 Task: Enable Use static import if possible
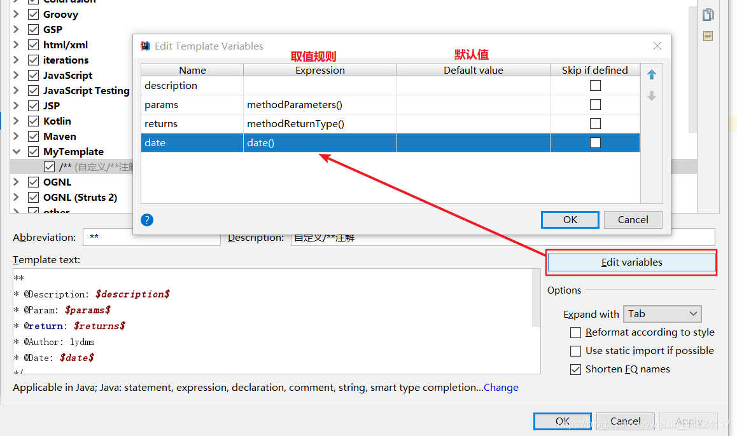pyautogui.click(x=575, y=351)
